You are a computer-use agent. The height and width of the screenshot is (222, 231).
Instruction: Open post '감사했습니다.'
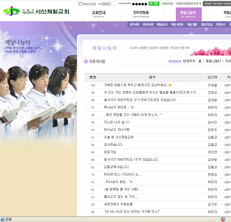tap(114, 145)
